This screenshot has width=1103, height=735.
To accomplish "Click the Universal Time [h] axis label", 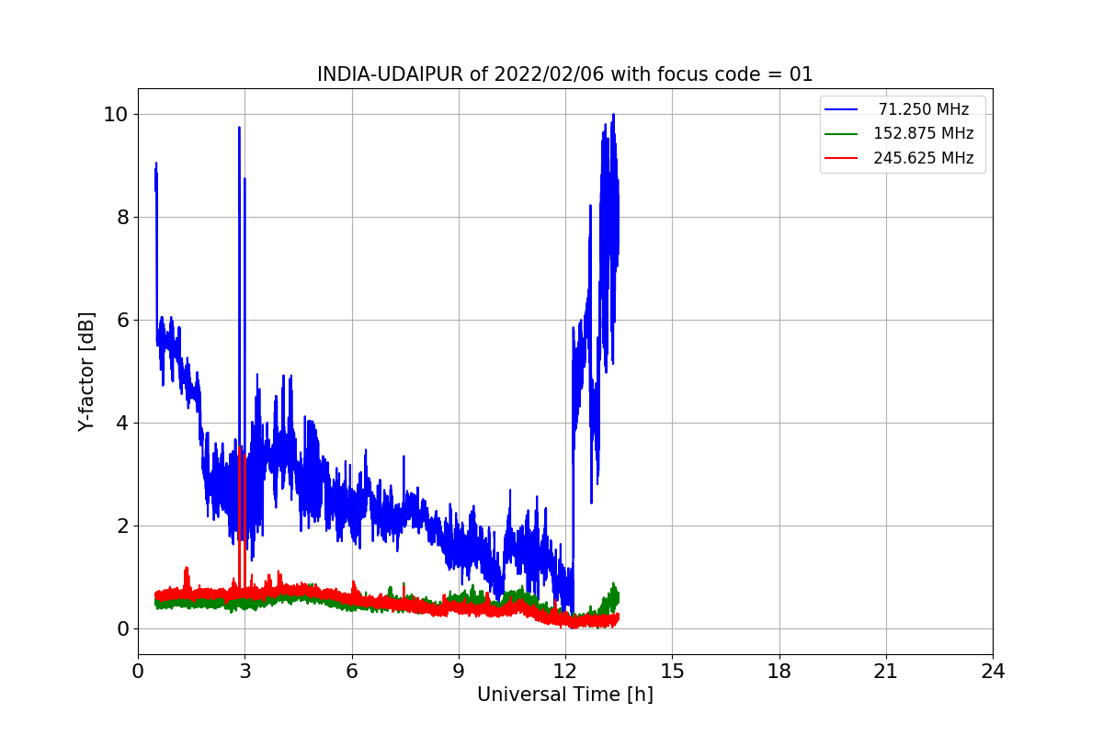I will pyautogui.click(x=564, y=695).
